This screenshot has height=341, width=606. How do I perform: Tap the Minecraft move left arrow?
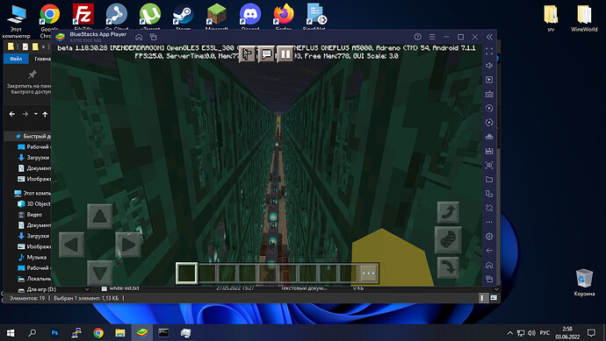coord(71,245)
